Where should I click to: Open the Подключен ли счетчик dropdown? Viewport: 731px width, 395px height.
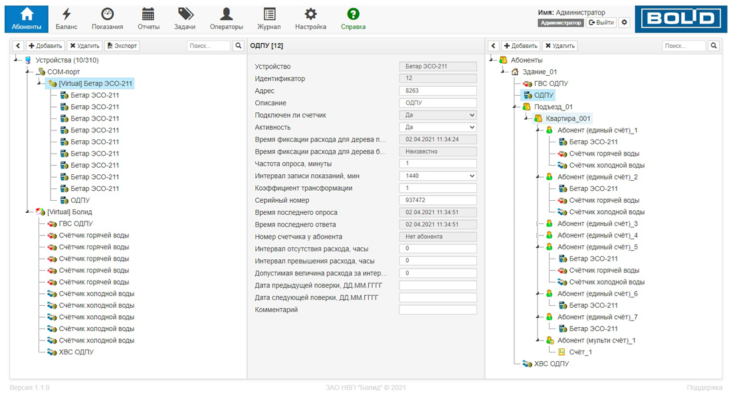pyautogui.click(x=438, y=115)
